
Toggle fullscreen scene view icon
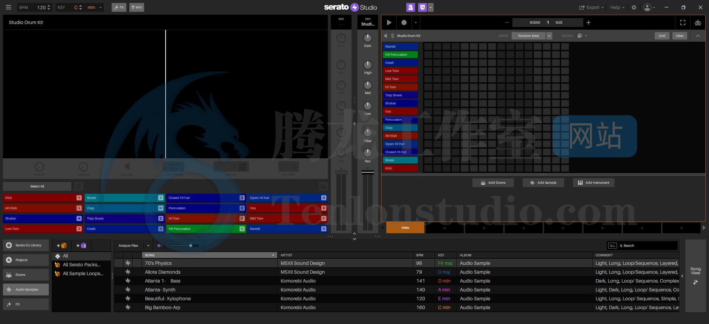pos(683,23)
